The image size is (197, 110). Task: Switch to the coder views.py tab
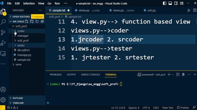click(89, 10)
